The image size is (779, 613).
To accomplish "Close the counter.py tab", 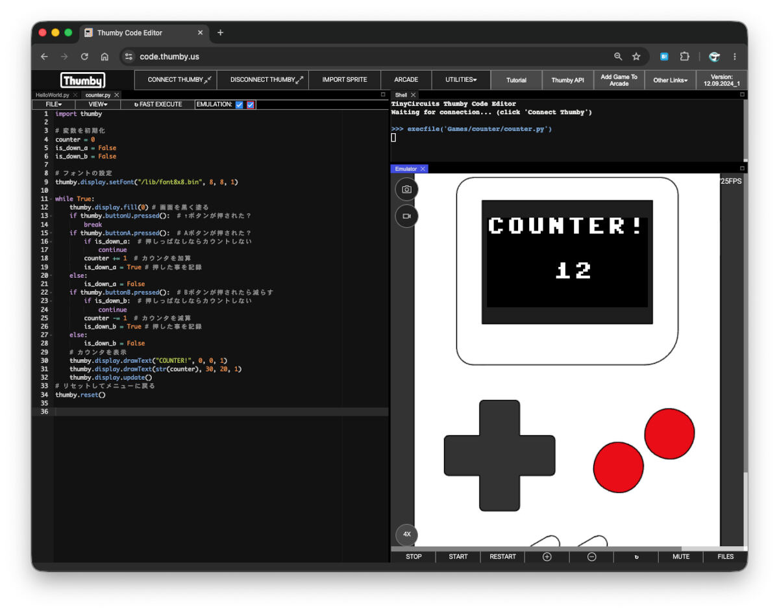I will tap(116, 95).
